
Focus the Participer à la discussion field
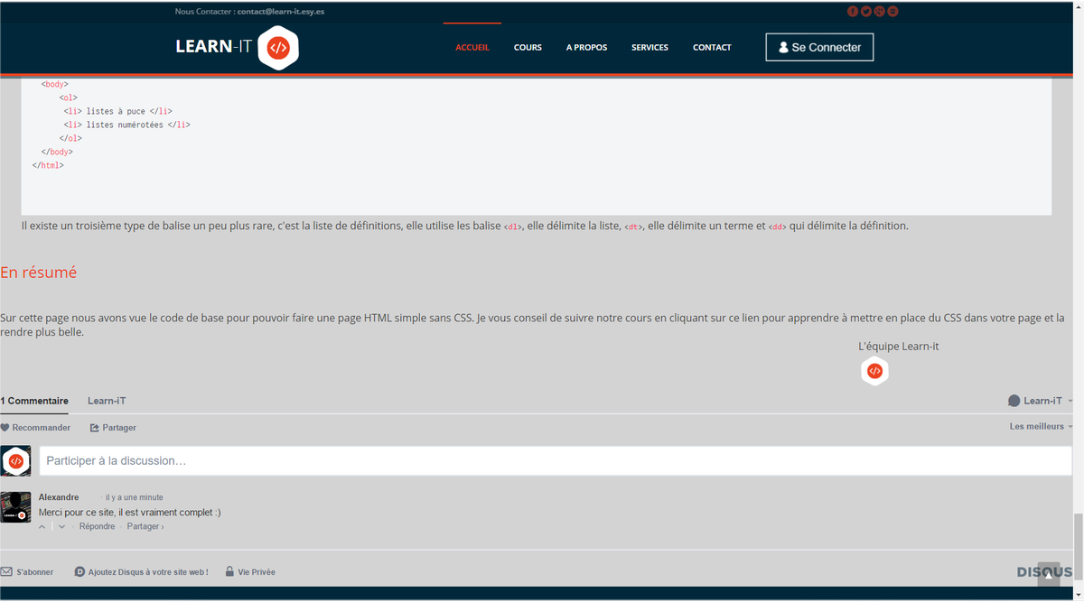556,461
